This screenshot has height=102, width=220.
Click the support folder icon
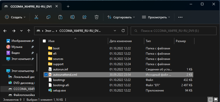(x=50, y=64)
